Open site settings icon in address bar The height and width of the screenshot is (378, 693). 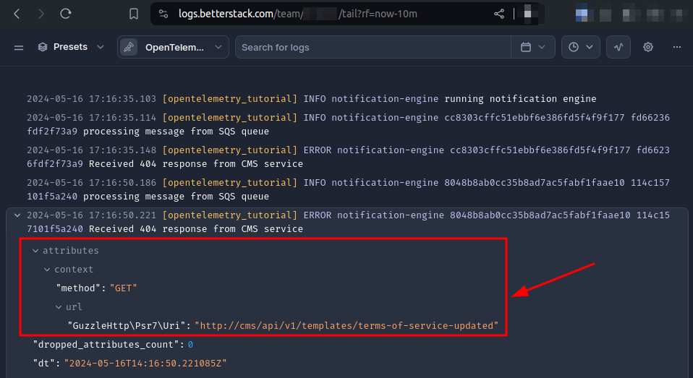163,14
